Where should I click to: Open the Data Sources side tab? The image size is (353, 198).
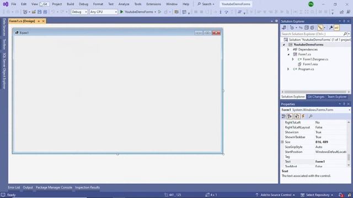coord(4,27)
